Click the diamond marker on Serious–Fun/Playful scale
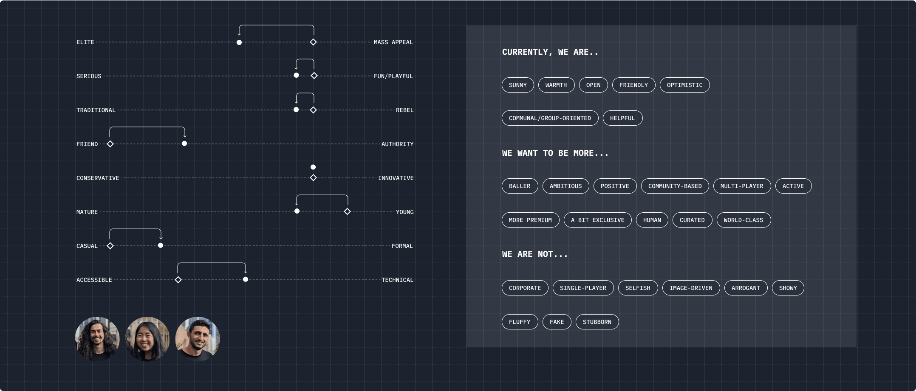 [314, 76]
